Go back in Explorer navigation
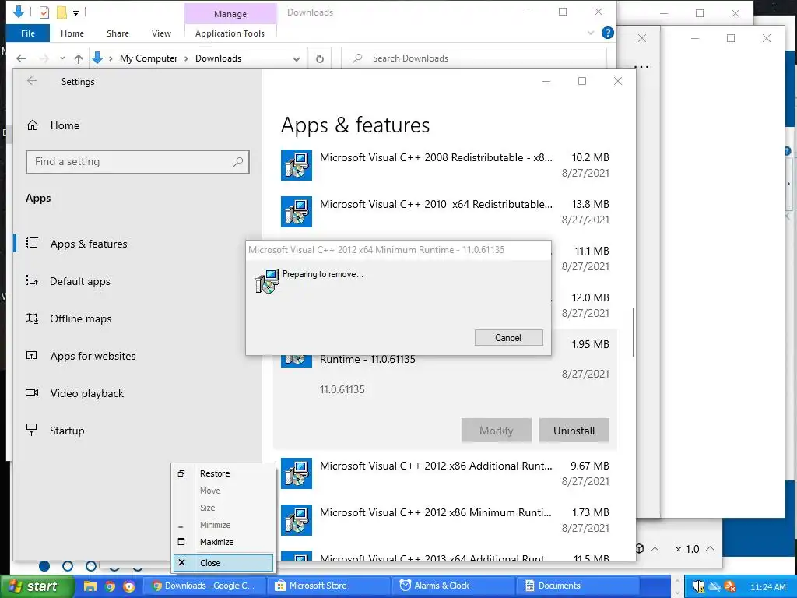Screen dimensions: 797x598 pyautogui.click(x=21, y=58)
